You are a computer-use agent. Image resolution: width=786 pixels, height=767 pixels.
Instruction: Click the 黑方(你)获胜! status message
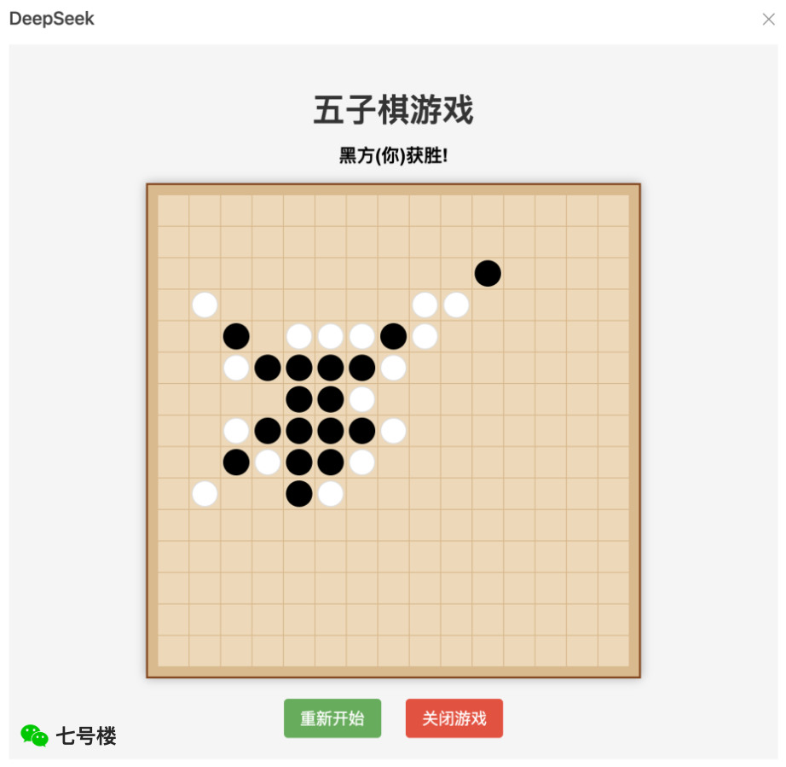[x=394, y=155]
